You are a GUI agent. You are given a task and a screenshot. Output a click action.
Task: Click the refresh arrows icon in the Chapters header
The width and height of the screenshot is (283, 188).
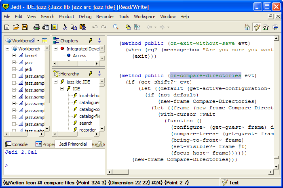(99, 40)
